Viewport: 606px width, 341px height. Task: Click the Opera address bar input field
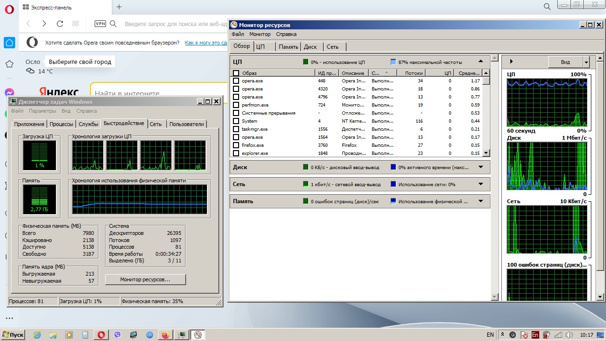(175, 24)
